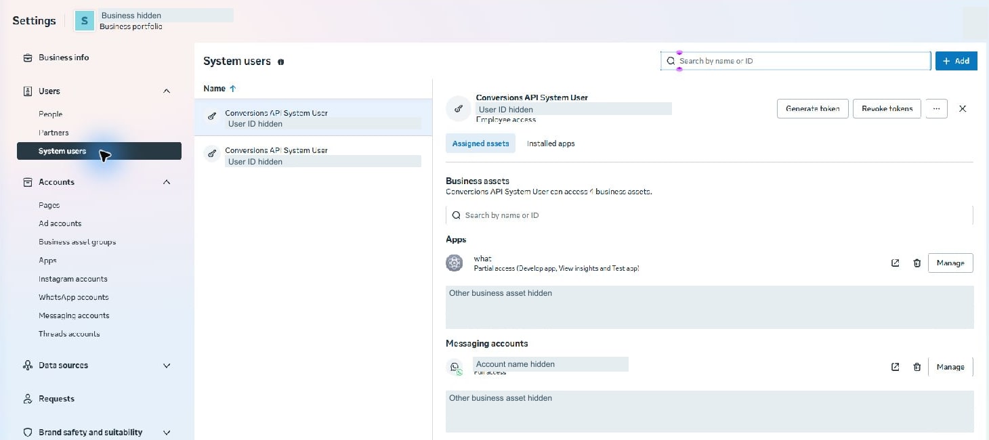Click Manage for the messaging account
This screenshot has height=440, width=989.
pyautogui.click(x=950, y=367)
